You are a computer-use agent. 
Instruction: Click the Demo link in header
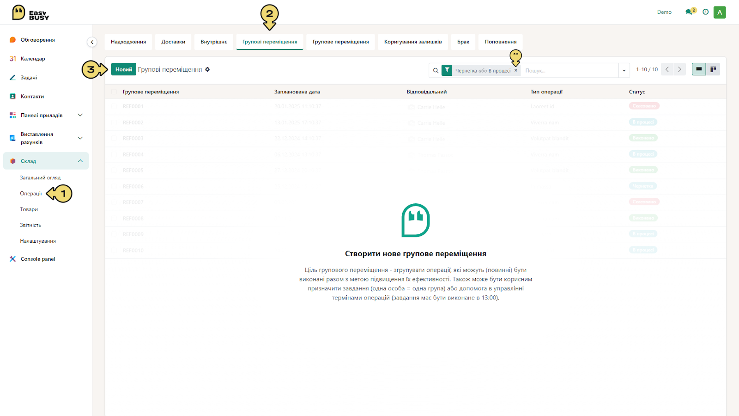point(664,12)
